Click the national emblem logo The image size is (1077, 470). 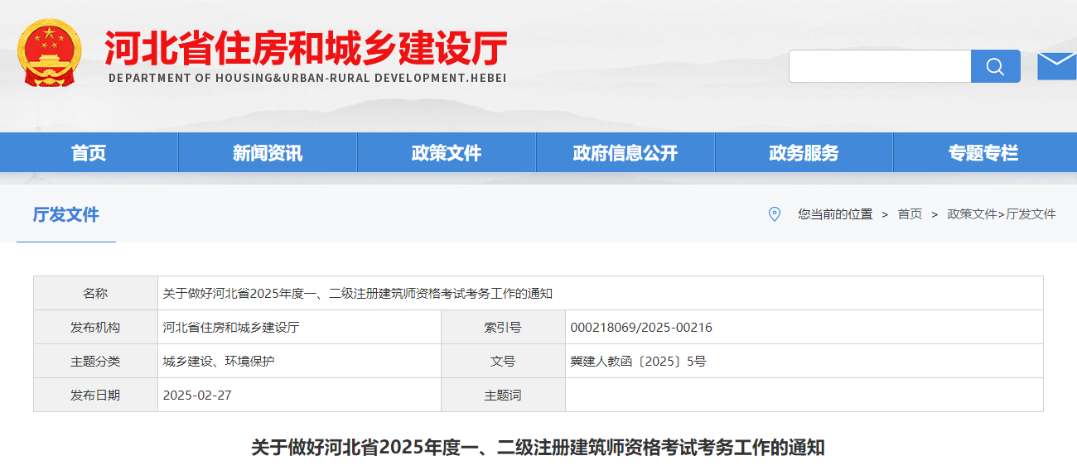click(x=49, y=53)
